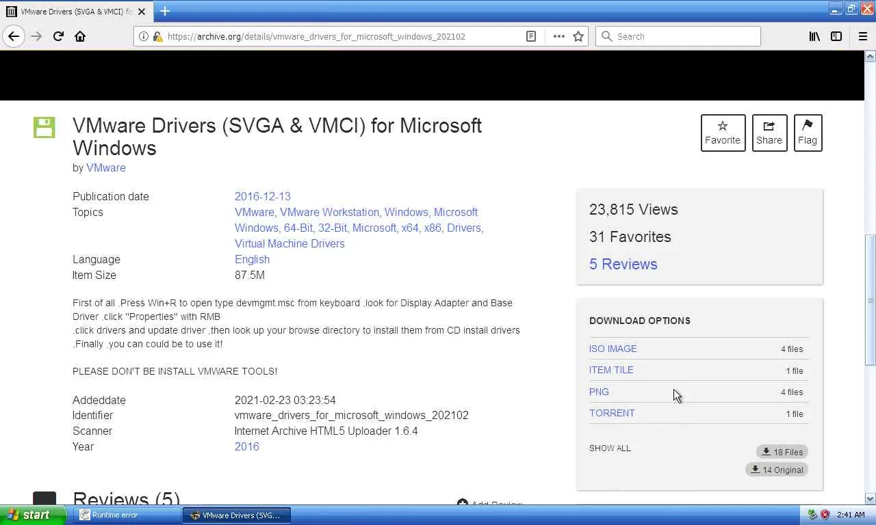Click the 2:41 AM system clock
This screenshot has height=525, width=876.
click(x=851, y=515)
